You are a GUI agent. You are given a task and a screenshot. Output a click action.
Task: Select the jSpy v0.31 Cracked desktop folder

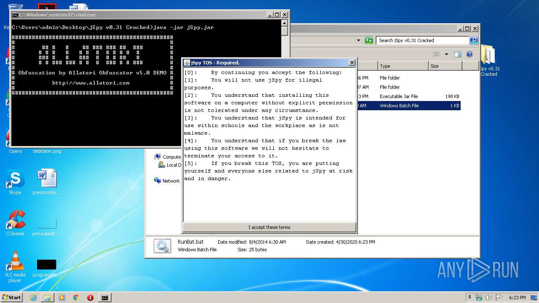[488, 61]
